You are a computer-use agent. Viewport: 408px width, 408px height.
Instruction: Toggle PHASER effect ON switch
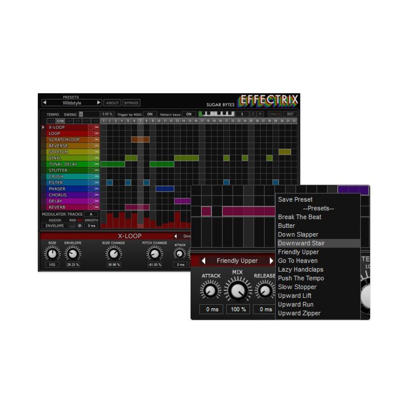pos(97,189)
